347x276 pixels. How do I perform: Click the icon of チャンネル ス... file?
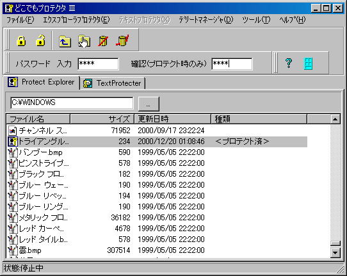pos(12,131)
